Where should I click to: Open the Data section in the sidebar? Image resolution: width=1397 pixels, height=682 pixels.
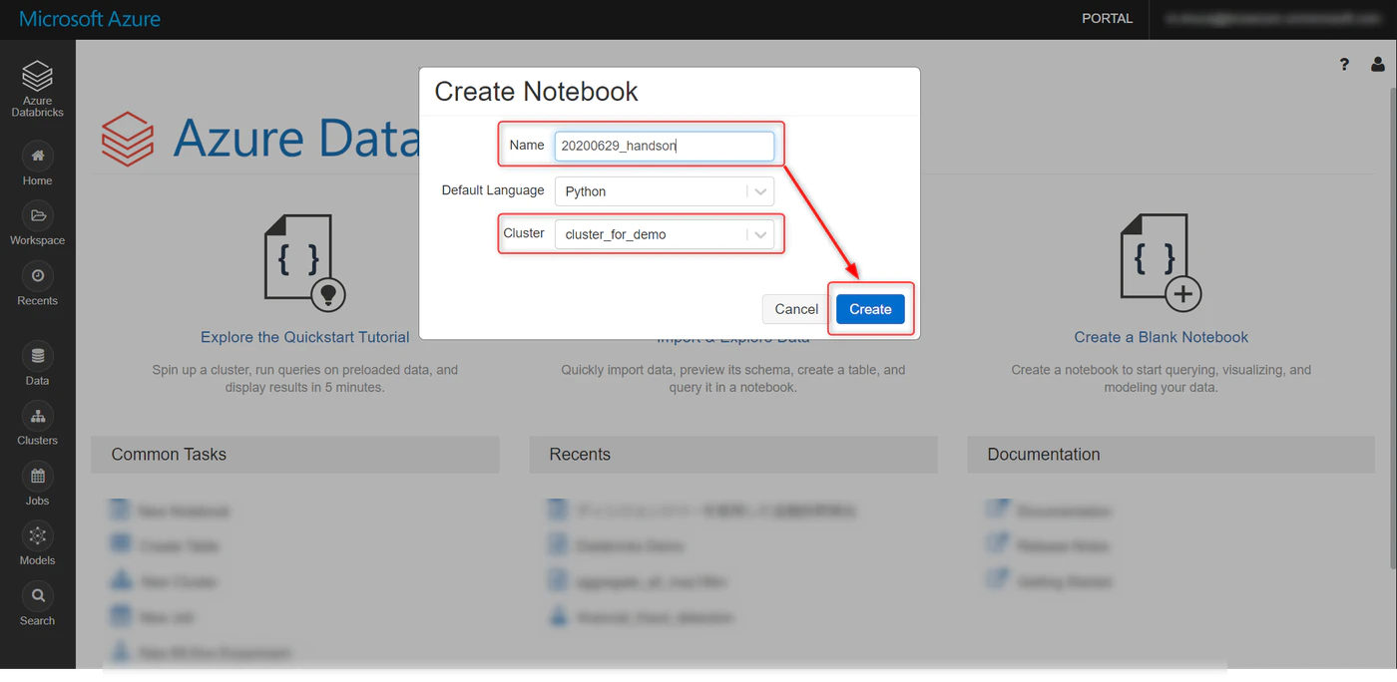[x=37, y=356]
